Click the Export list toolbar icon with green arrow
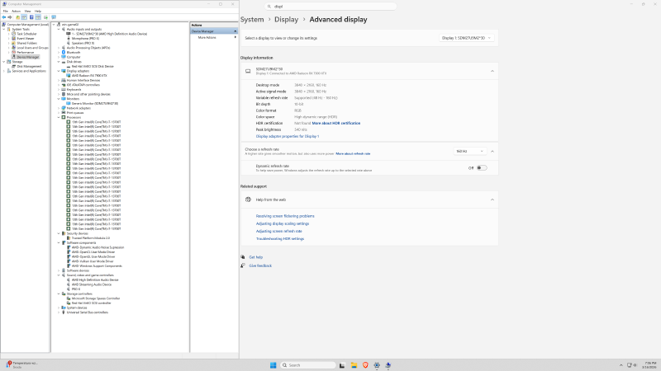 point(46,17)
